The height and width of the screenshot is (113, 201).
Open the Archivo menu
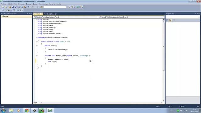pyautogui.click(x=3, y=4)
